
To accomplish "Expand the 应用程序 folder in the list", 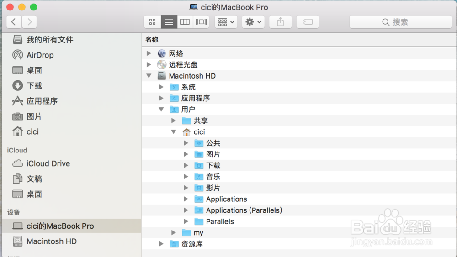I will click(x=161, y=98).
